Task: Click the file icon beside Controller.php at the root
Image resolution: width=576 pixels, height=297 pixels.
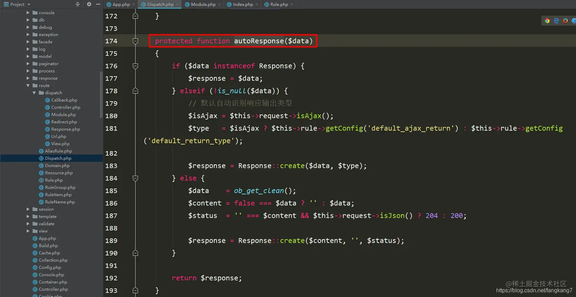Action: [x=35, y=289]
